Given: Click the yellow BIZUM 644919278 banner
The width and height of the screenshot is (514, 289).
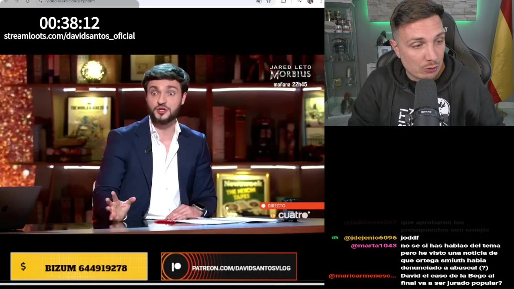Looking at the screenshot, I should coord(79,266).
